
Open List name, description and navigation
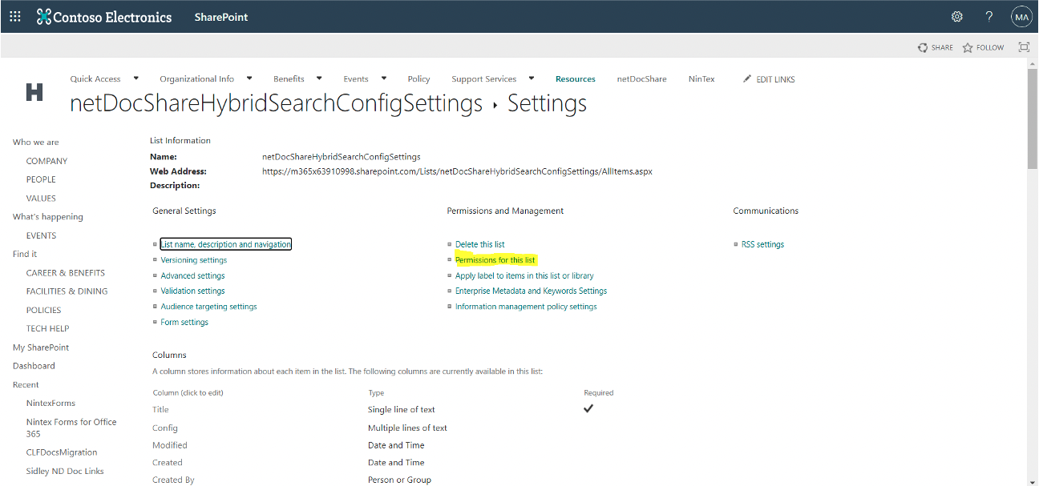pos(226,244)
